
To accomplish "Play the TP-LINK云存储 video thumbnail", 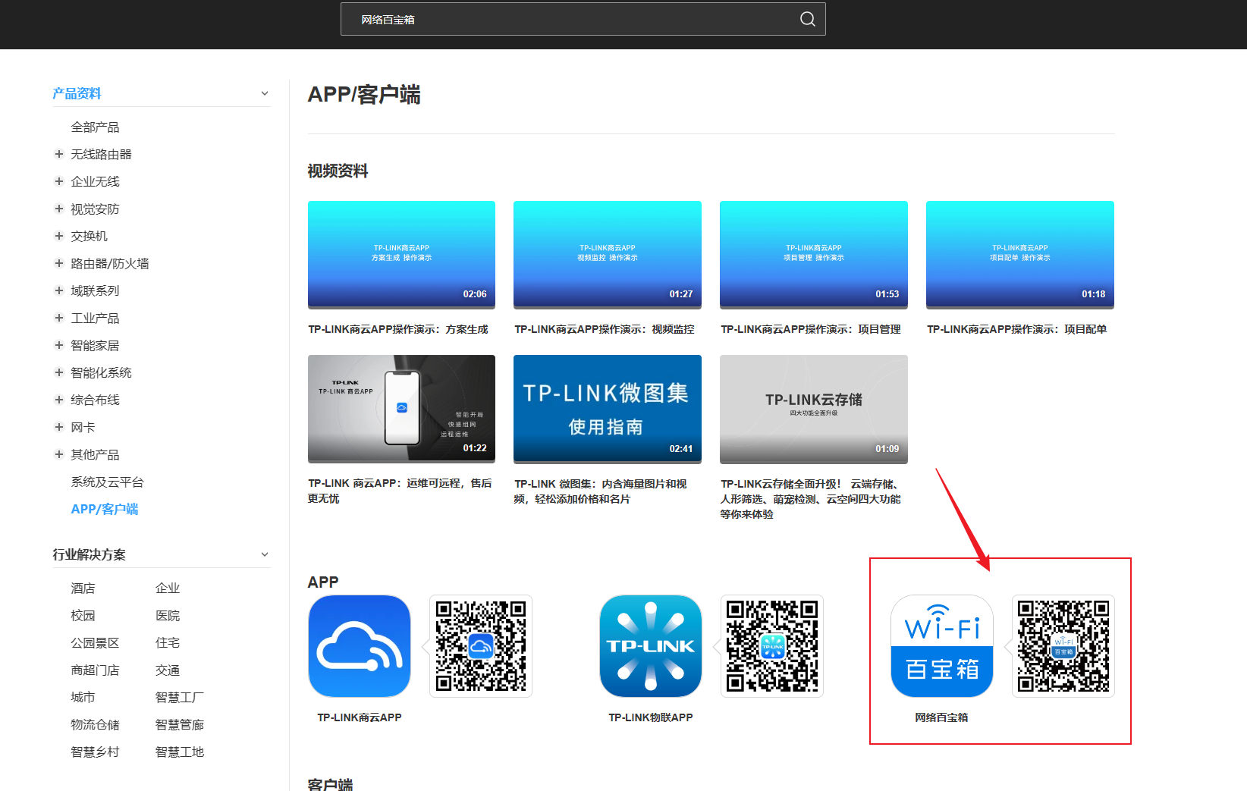I will [x=814, y=409].
